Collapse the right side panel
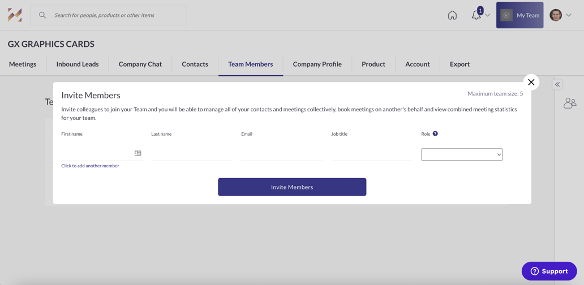Viewport: 584px width, 285px height. click(x=557, y=84)
